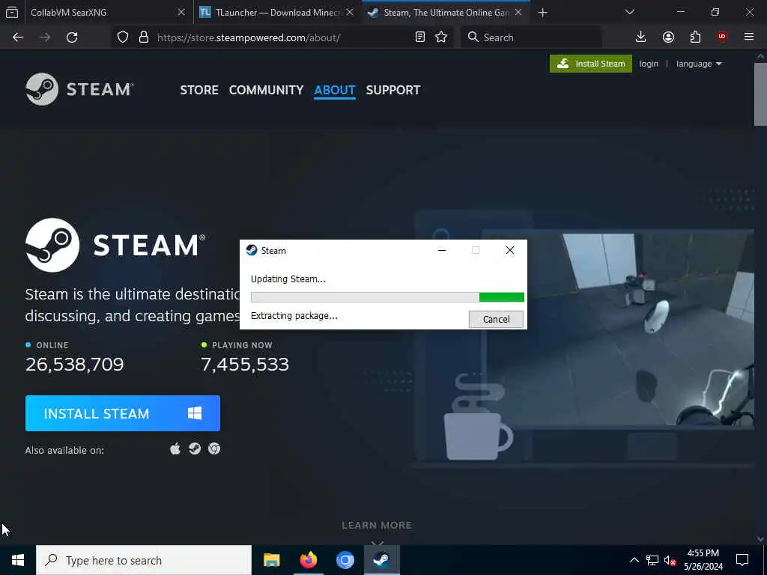Open the notification center icon
The image size is (767, 575).
pos(742,560)
